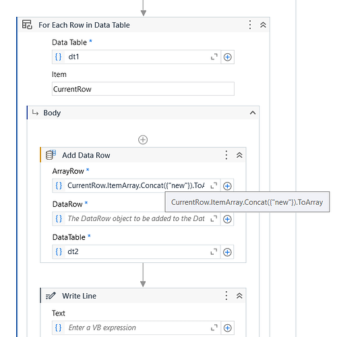Open Add Data Row options menu
The image size is (337, 337).
[226, 155]
